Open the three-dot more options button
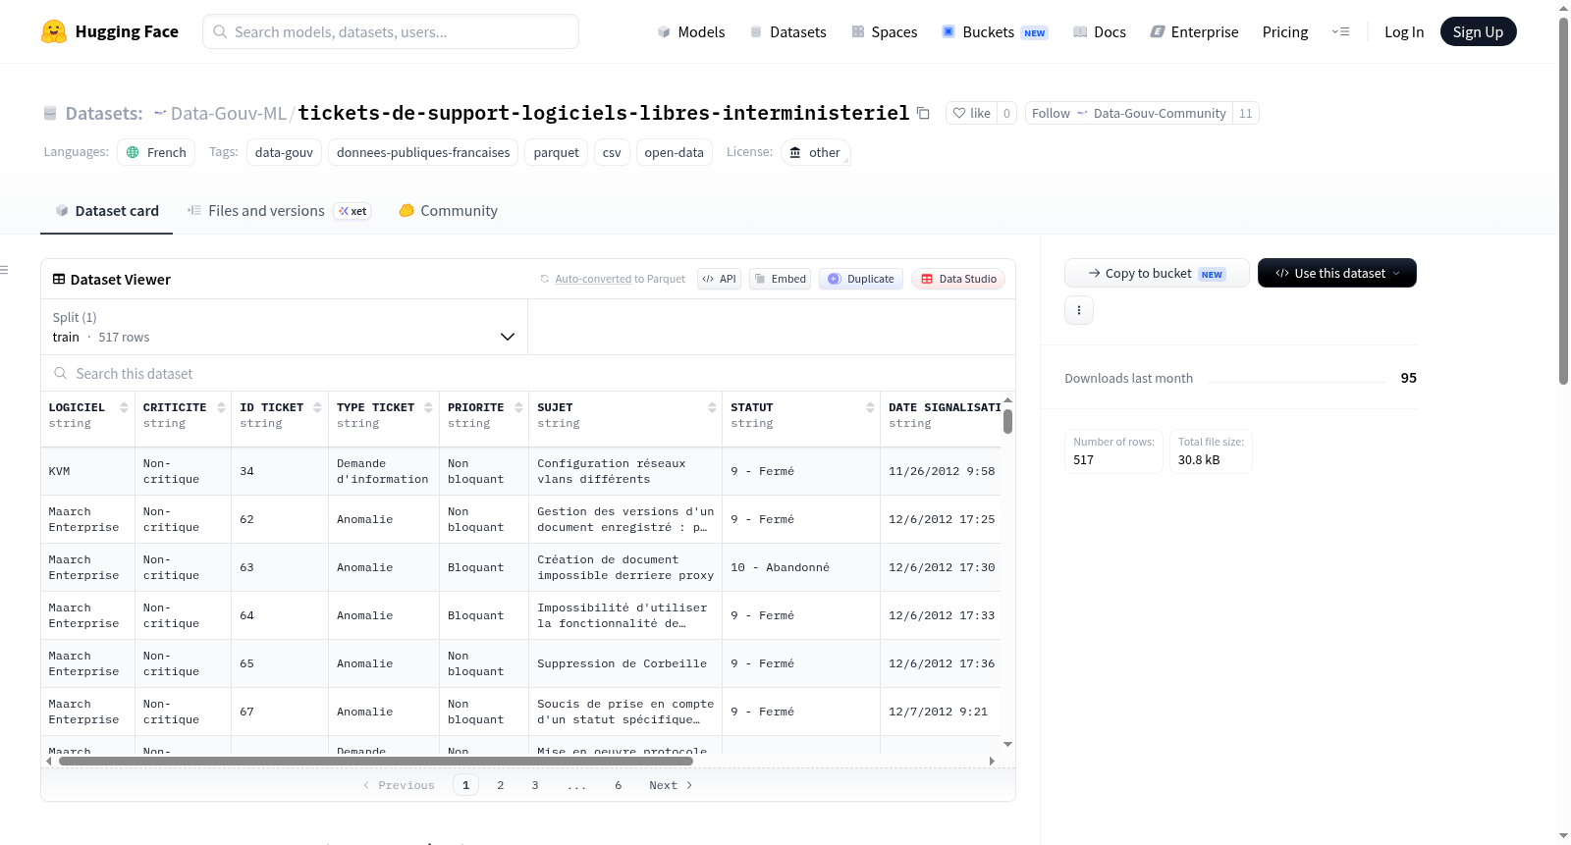Screen dimensions: 1571x845 1079,310
